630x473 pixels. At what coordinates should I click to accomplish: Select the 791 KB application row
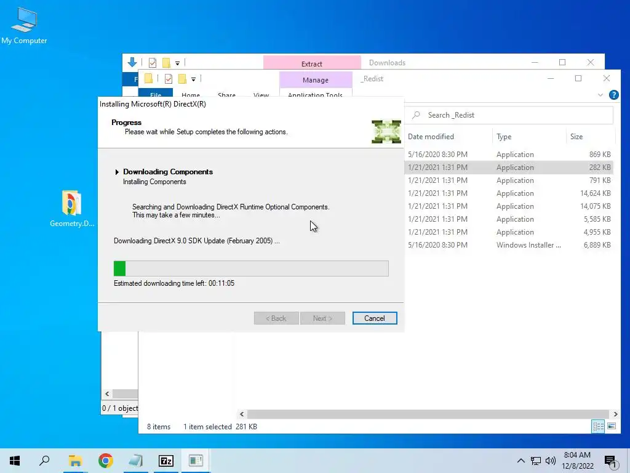point(509,180)
